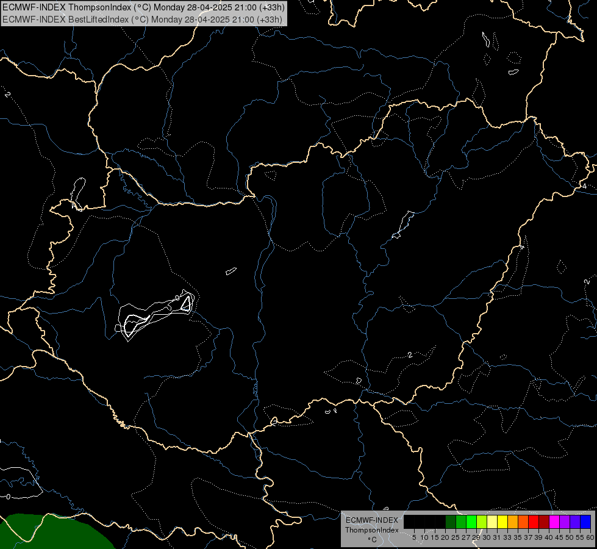The height and width of the screenshot is (549, 597).
Task: Click the BestLiftedIndex title line at top
Action: click(143, 20)
